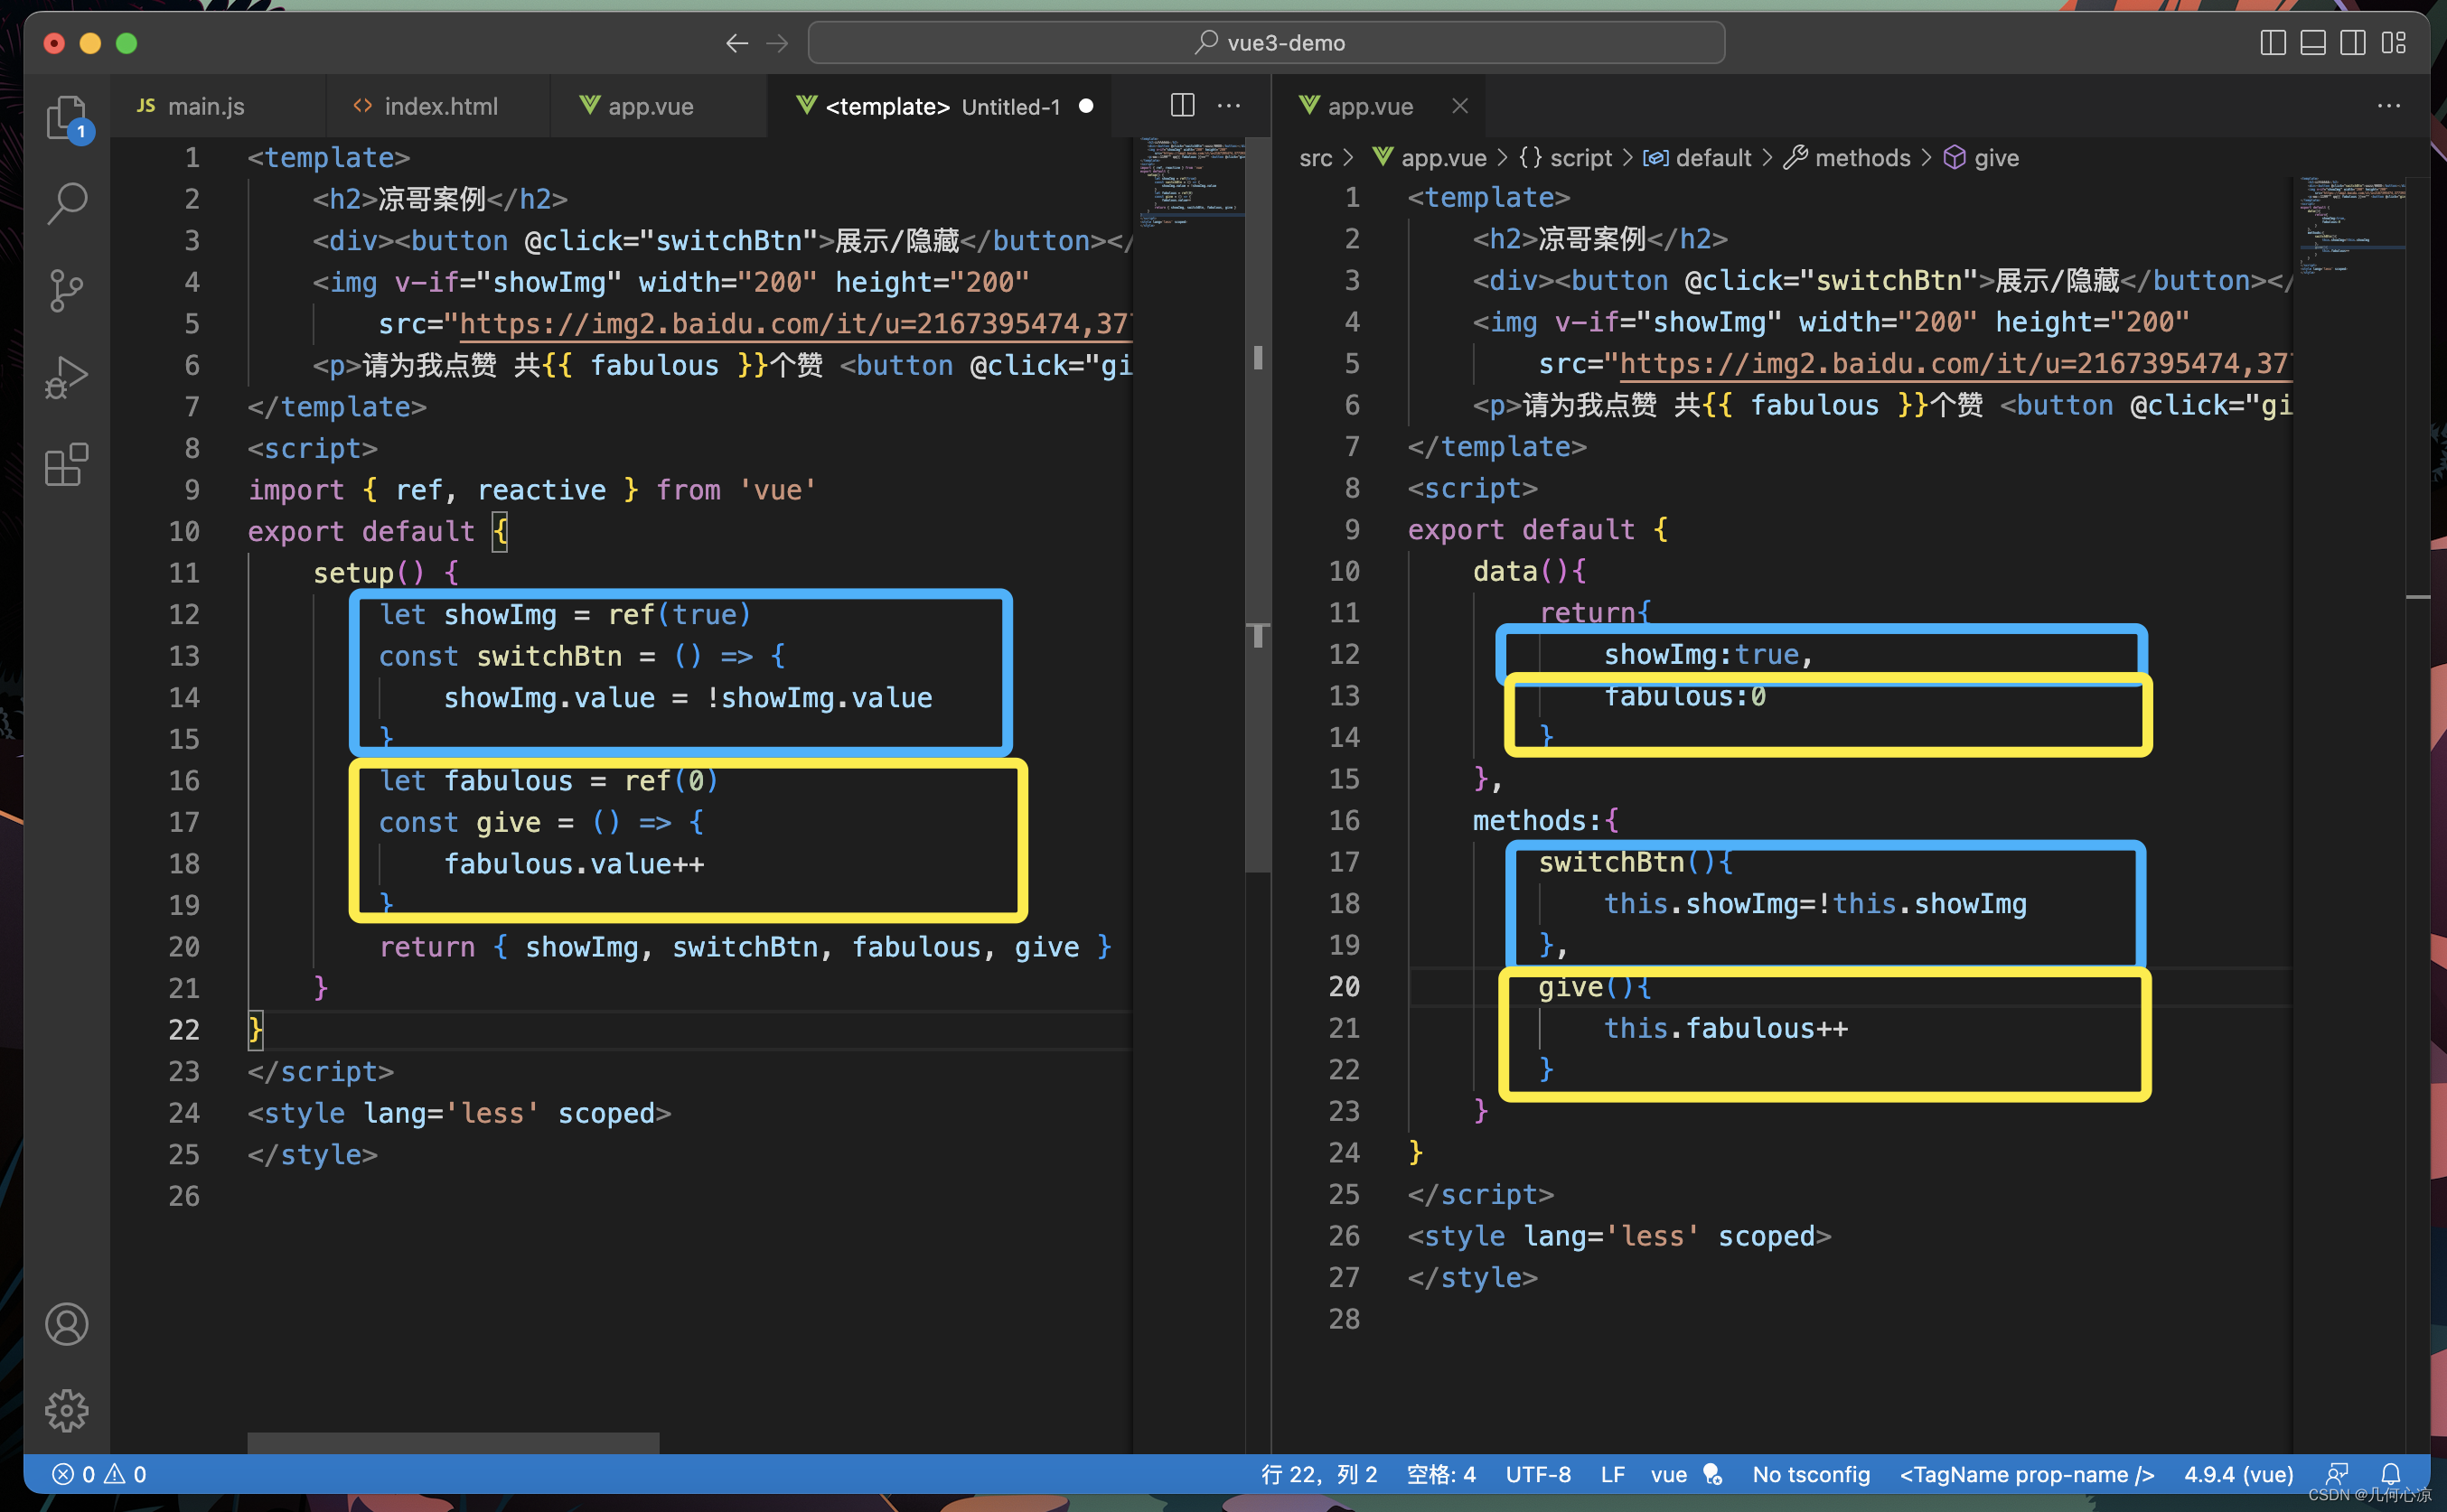Close the right app.vue tab
This screenshot has width=2447, height=1512.
(x=1459, y=106)
